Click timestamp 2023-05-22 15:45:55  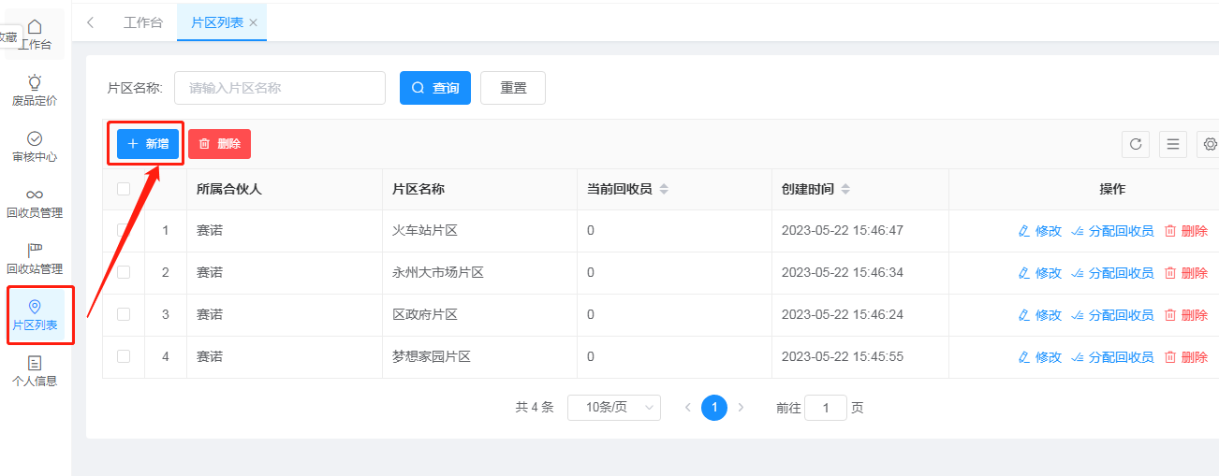click(x=843, y=357)
